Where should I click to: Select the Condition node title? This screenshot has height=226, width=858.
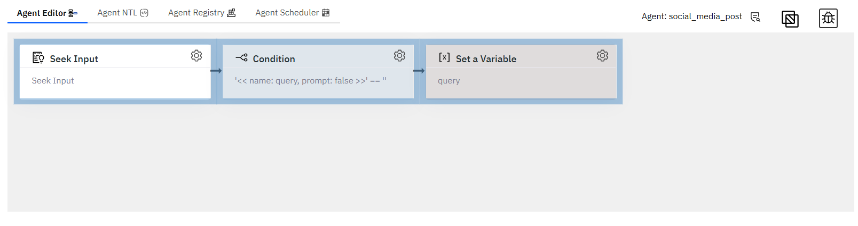[x=274, y=59]
